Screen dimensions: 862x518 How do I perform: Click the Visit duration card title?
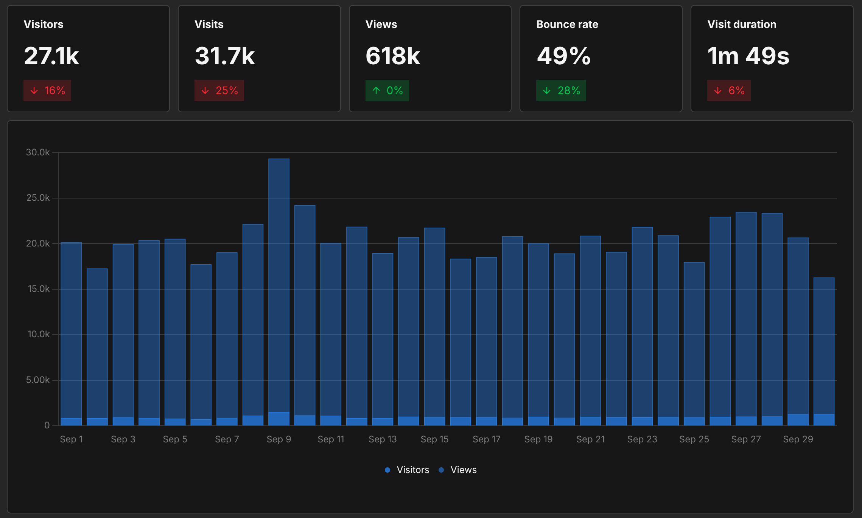click(742, 24)
